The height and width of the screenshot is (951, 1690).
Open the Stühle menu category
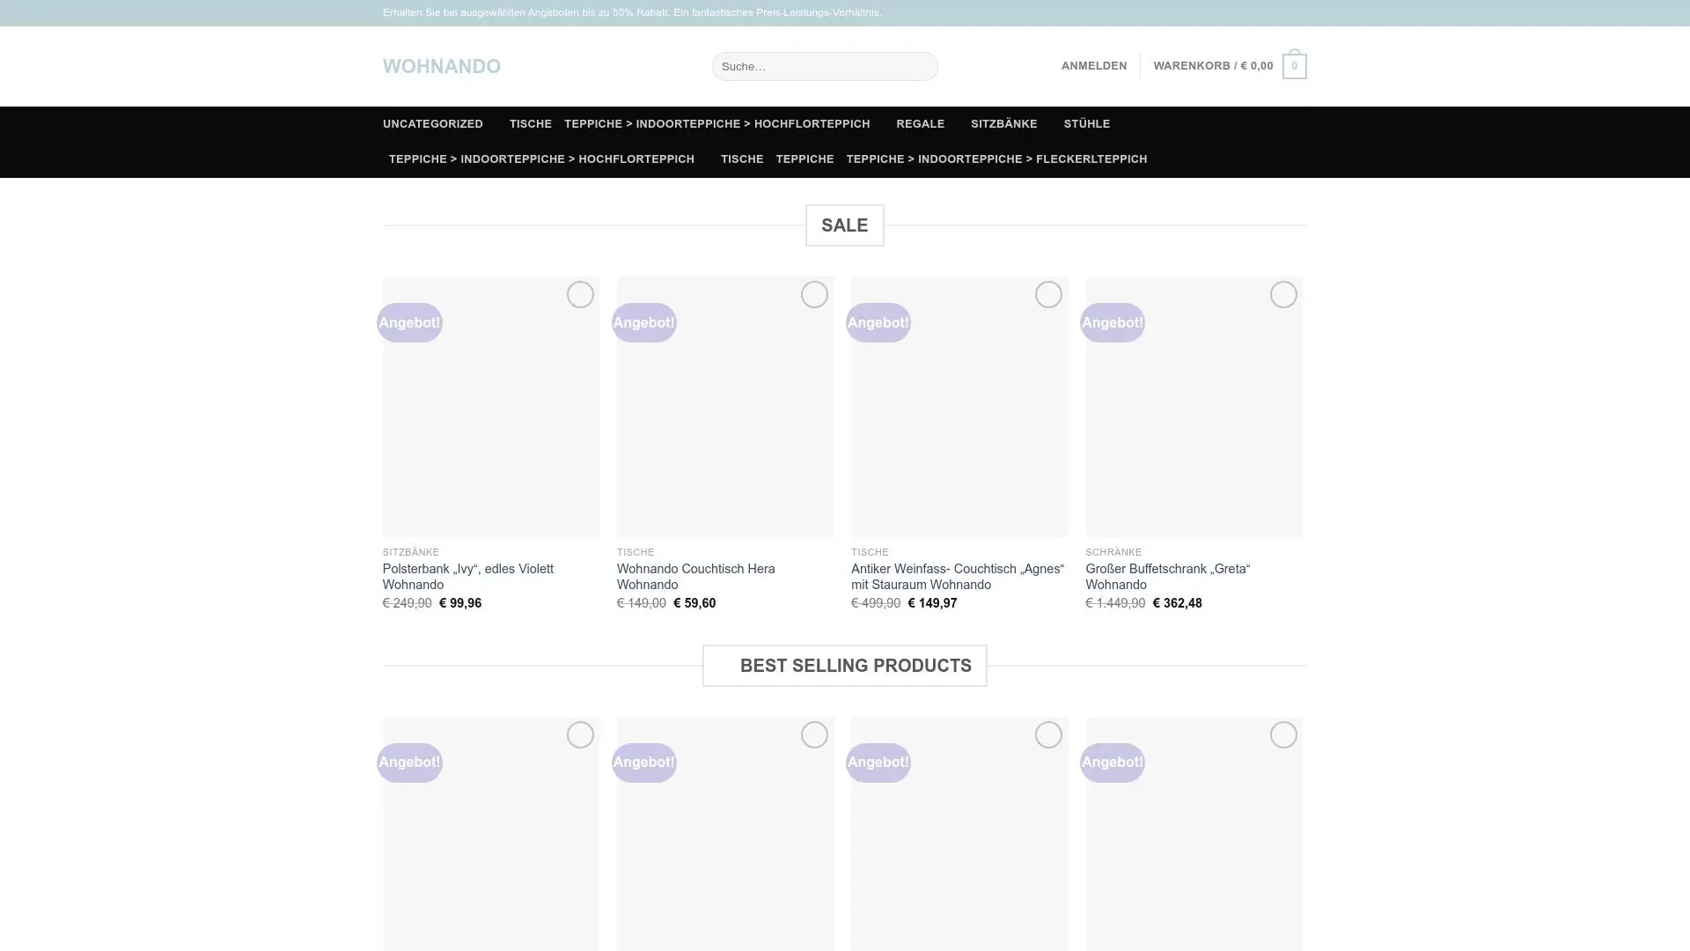[1086, 124]
